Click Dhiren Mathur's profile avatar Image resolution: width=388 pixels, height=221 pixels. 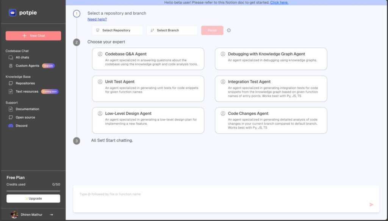tap(14, 215)
